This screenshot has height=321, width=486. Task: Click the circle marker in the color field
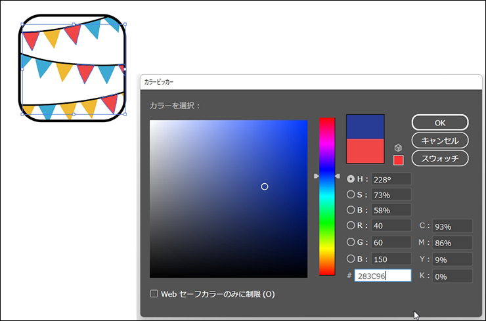point(265,187)
